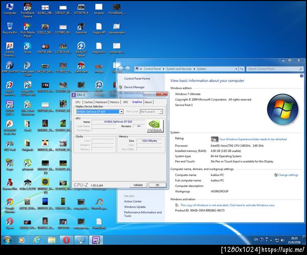The height and width of the screenshot is (255, 307).
Task: Switch to Opera on the taskbar
Action: (67, 240)
